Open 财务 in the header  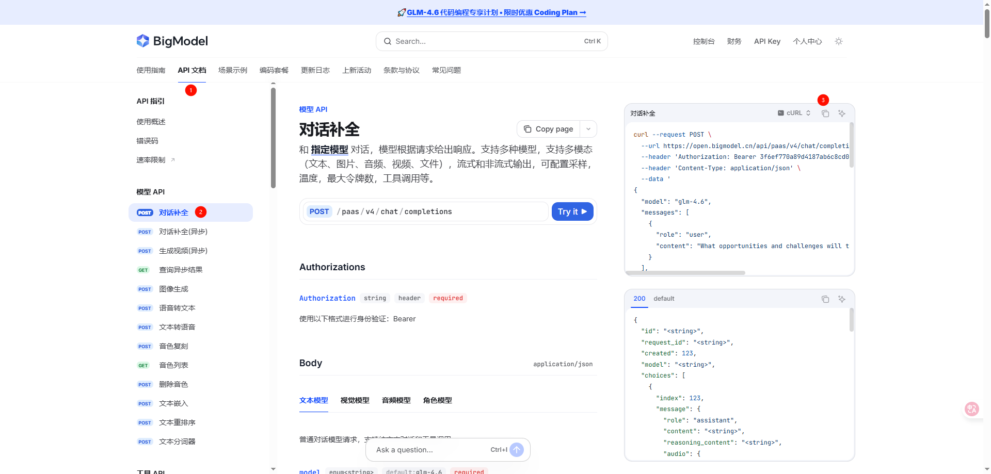point(734,41)
